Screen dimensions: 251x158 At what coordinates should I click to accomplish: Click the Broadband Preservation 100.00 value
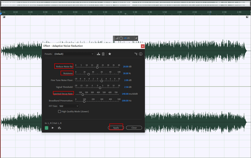[125, 101]
